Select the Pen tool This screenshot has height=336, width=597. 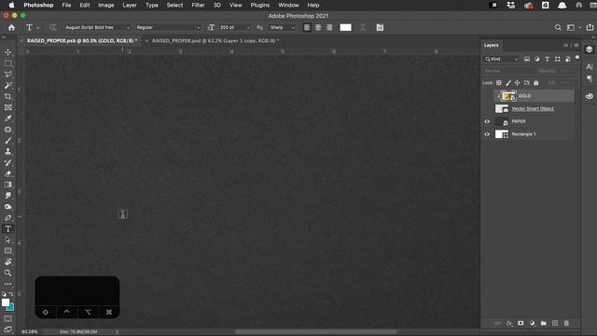8,217
